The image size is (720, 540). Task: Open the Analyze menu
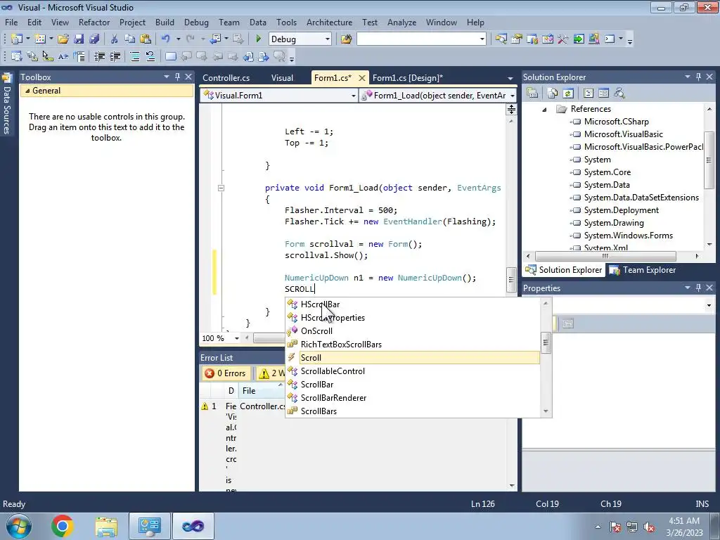(x=401, y=22)
